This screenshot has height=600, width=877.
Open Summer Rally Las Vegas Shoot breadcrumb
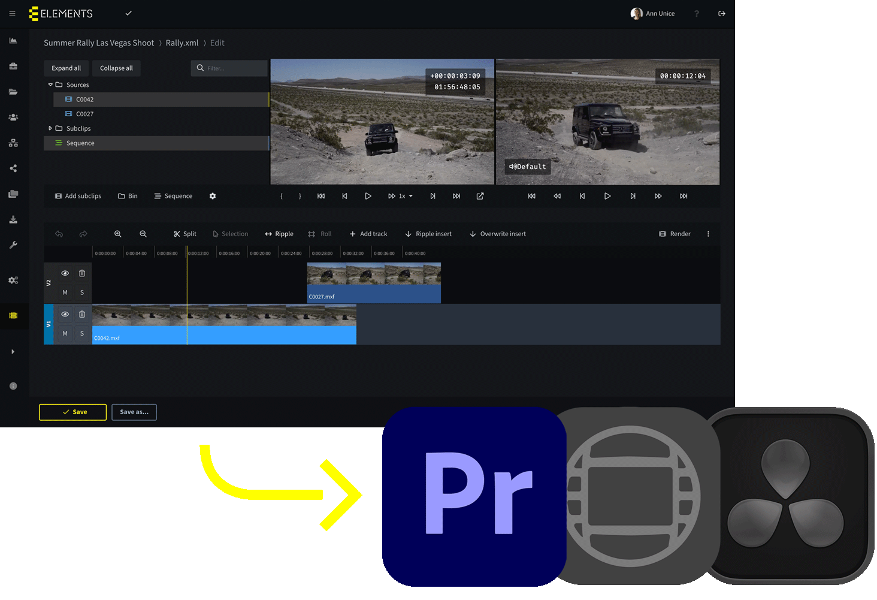point(99,43)
